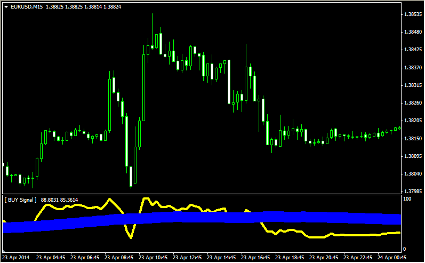
Task: Open the chart dropdown triangle beside EURUSD,M15
Action: 6,7
